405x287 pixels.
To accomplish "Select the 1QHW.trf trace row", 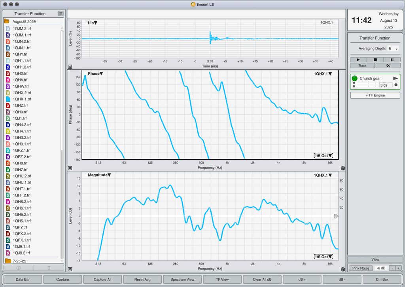I will click(x=32, y=86).
